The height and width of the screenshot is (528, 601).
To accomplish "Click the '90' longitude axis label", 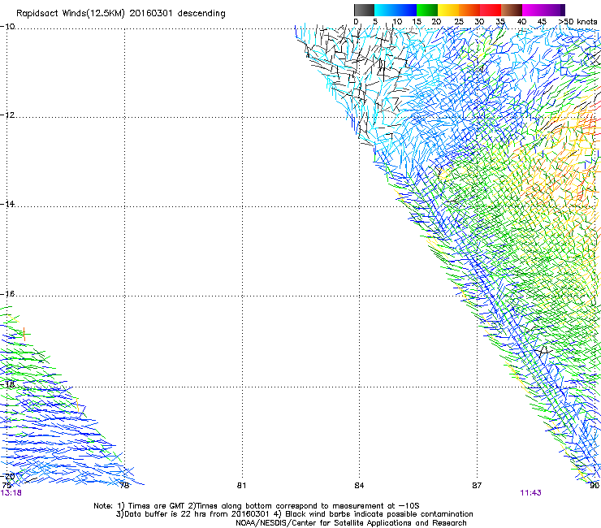I will [595, 486].
